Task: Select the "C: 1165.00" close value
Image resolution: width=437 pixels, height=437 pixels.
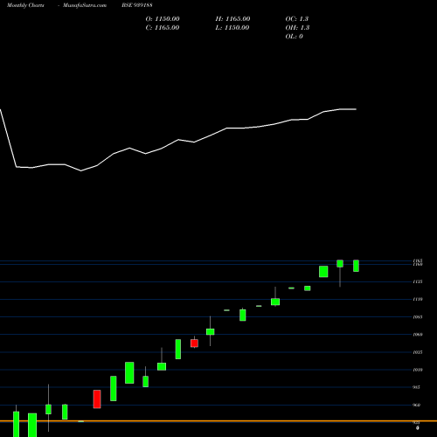Action: [x=163, y=28]
